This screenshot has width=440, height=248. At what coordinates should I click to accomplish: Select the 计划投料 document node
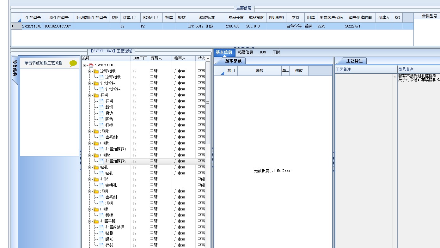coord(113,89)
